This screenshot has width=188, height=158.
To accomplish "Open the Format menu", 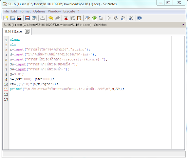I will (25, 11).
